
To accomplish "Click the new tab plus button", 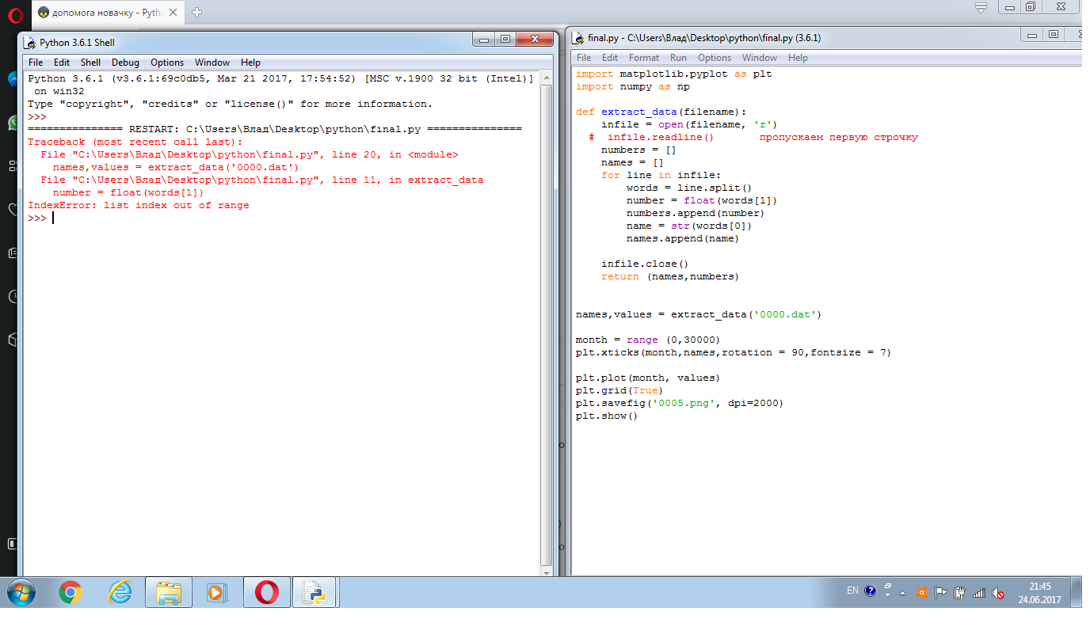I will (x=197, y=12).
